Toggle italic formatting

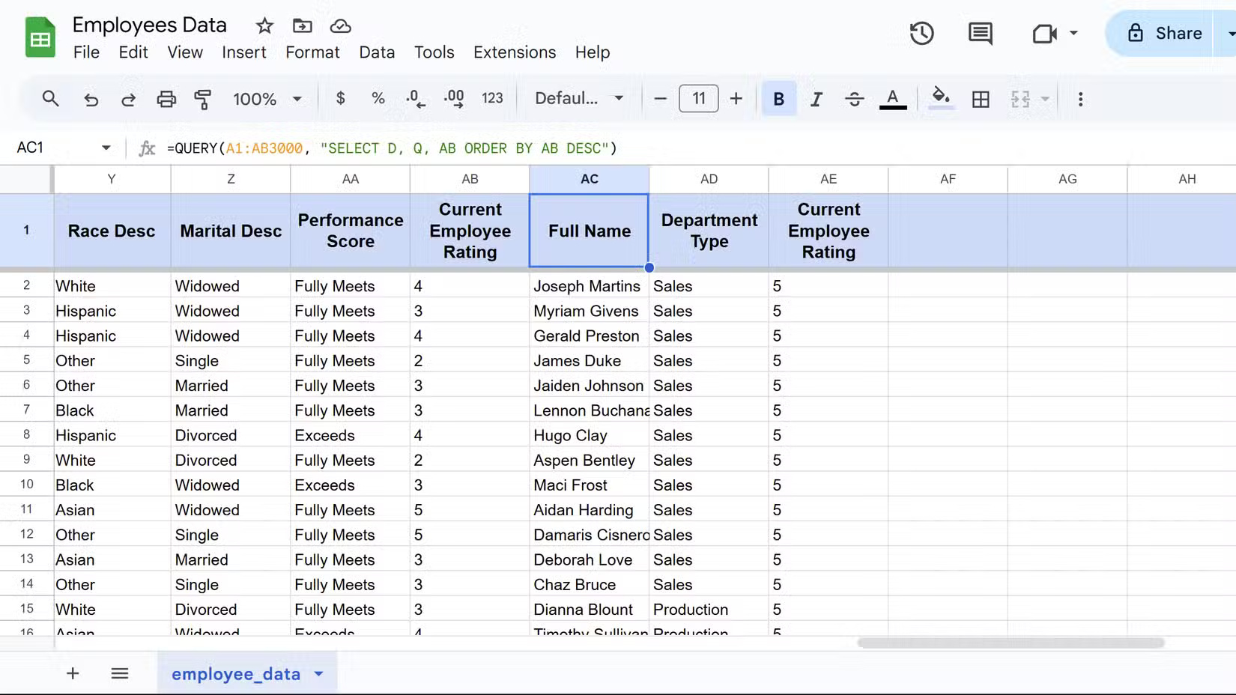[x=817, y=98]
